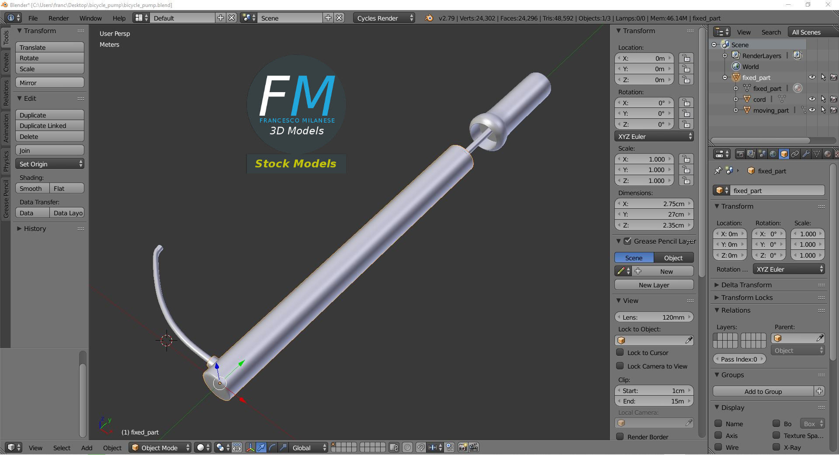Screen dimensions: 839x455
Task: Collapse the Scene tree in the outliner
Action: pyautogui.click(x=714, y=45)
